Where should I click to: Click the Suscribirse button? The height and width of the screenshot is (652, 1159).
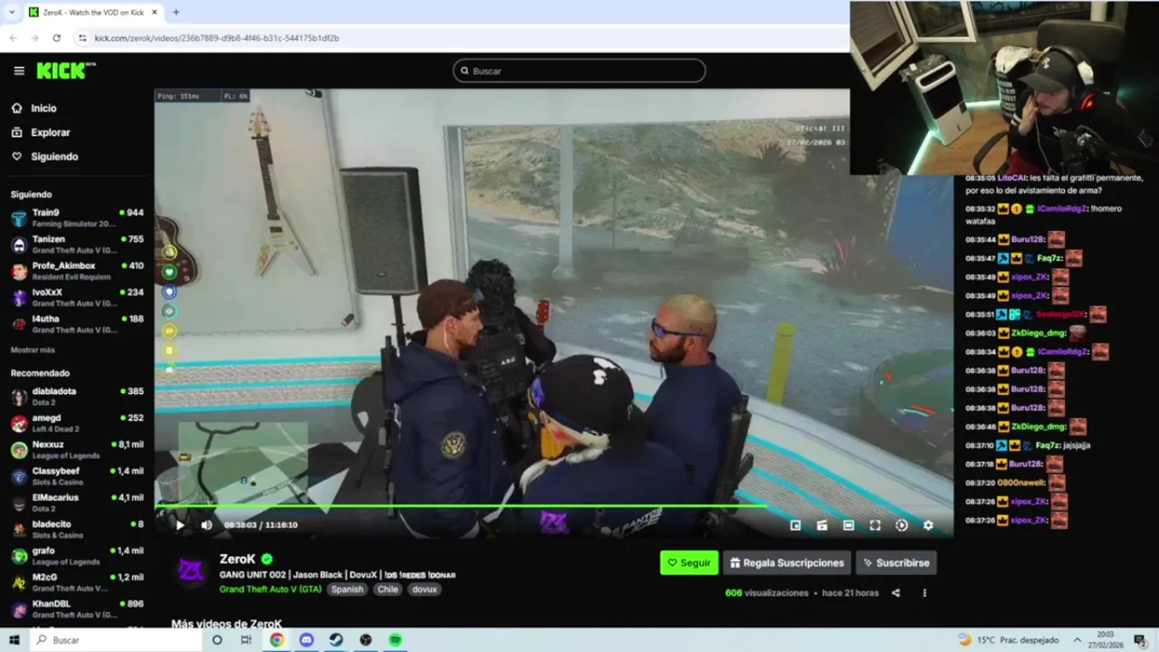pos(896,562)
